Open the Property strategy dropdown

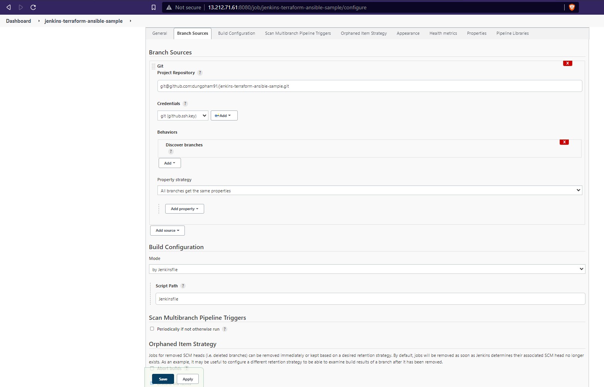click(369, 190)
